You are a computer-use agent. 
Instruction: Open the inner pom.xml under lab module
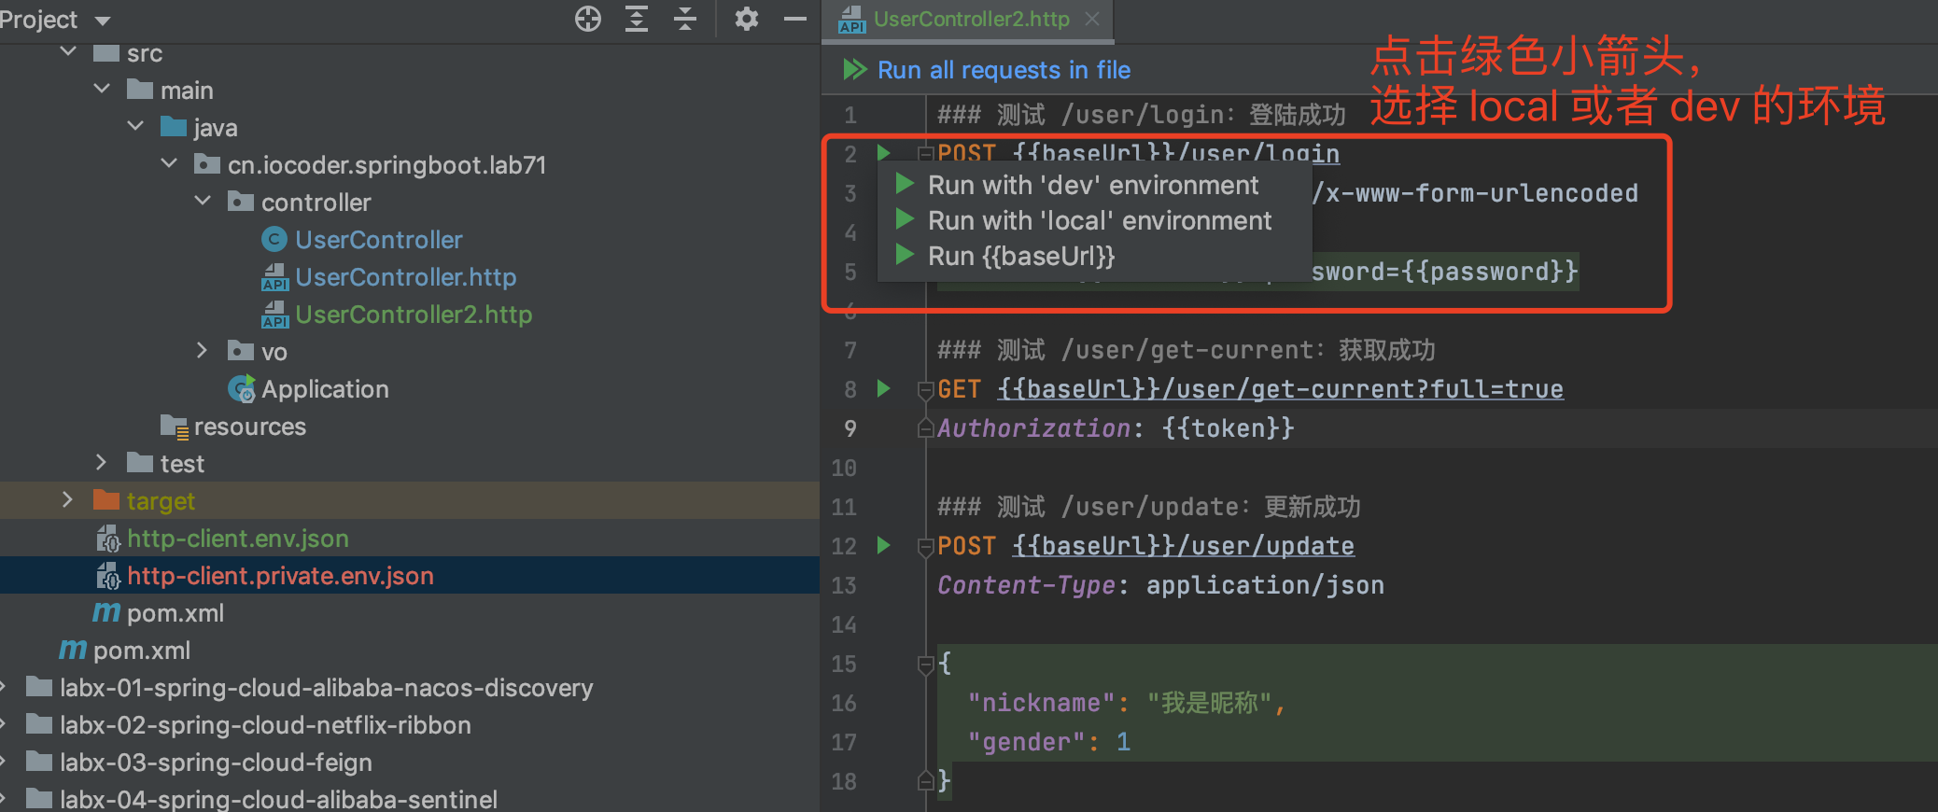(176, 613)
